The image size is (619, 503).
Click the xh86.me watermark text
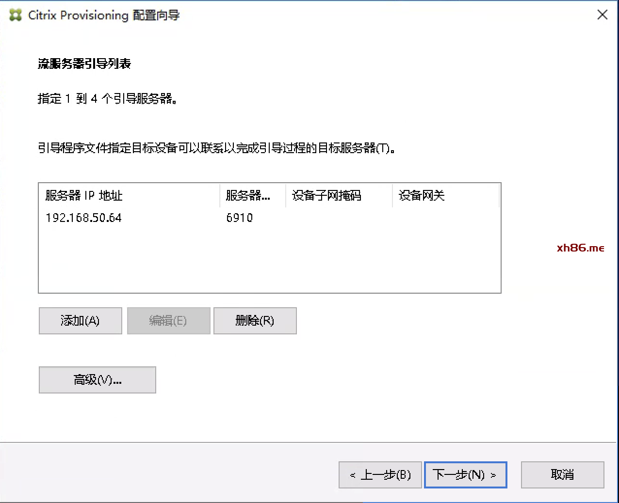tap(580, 248)
